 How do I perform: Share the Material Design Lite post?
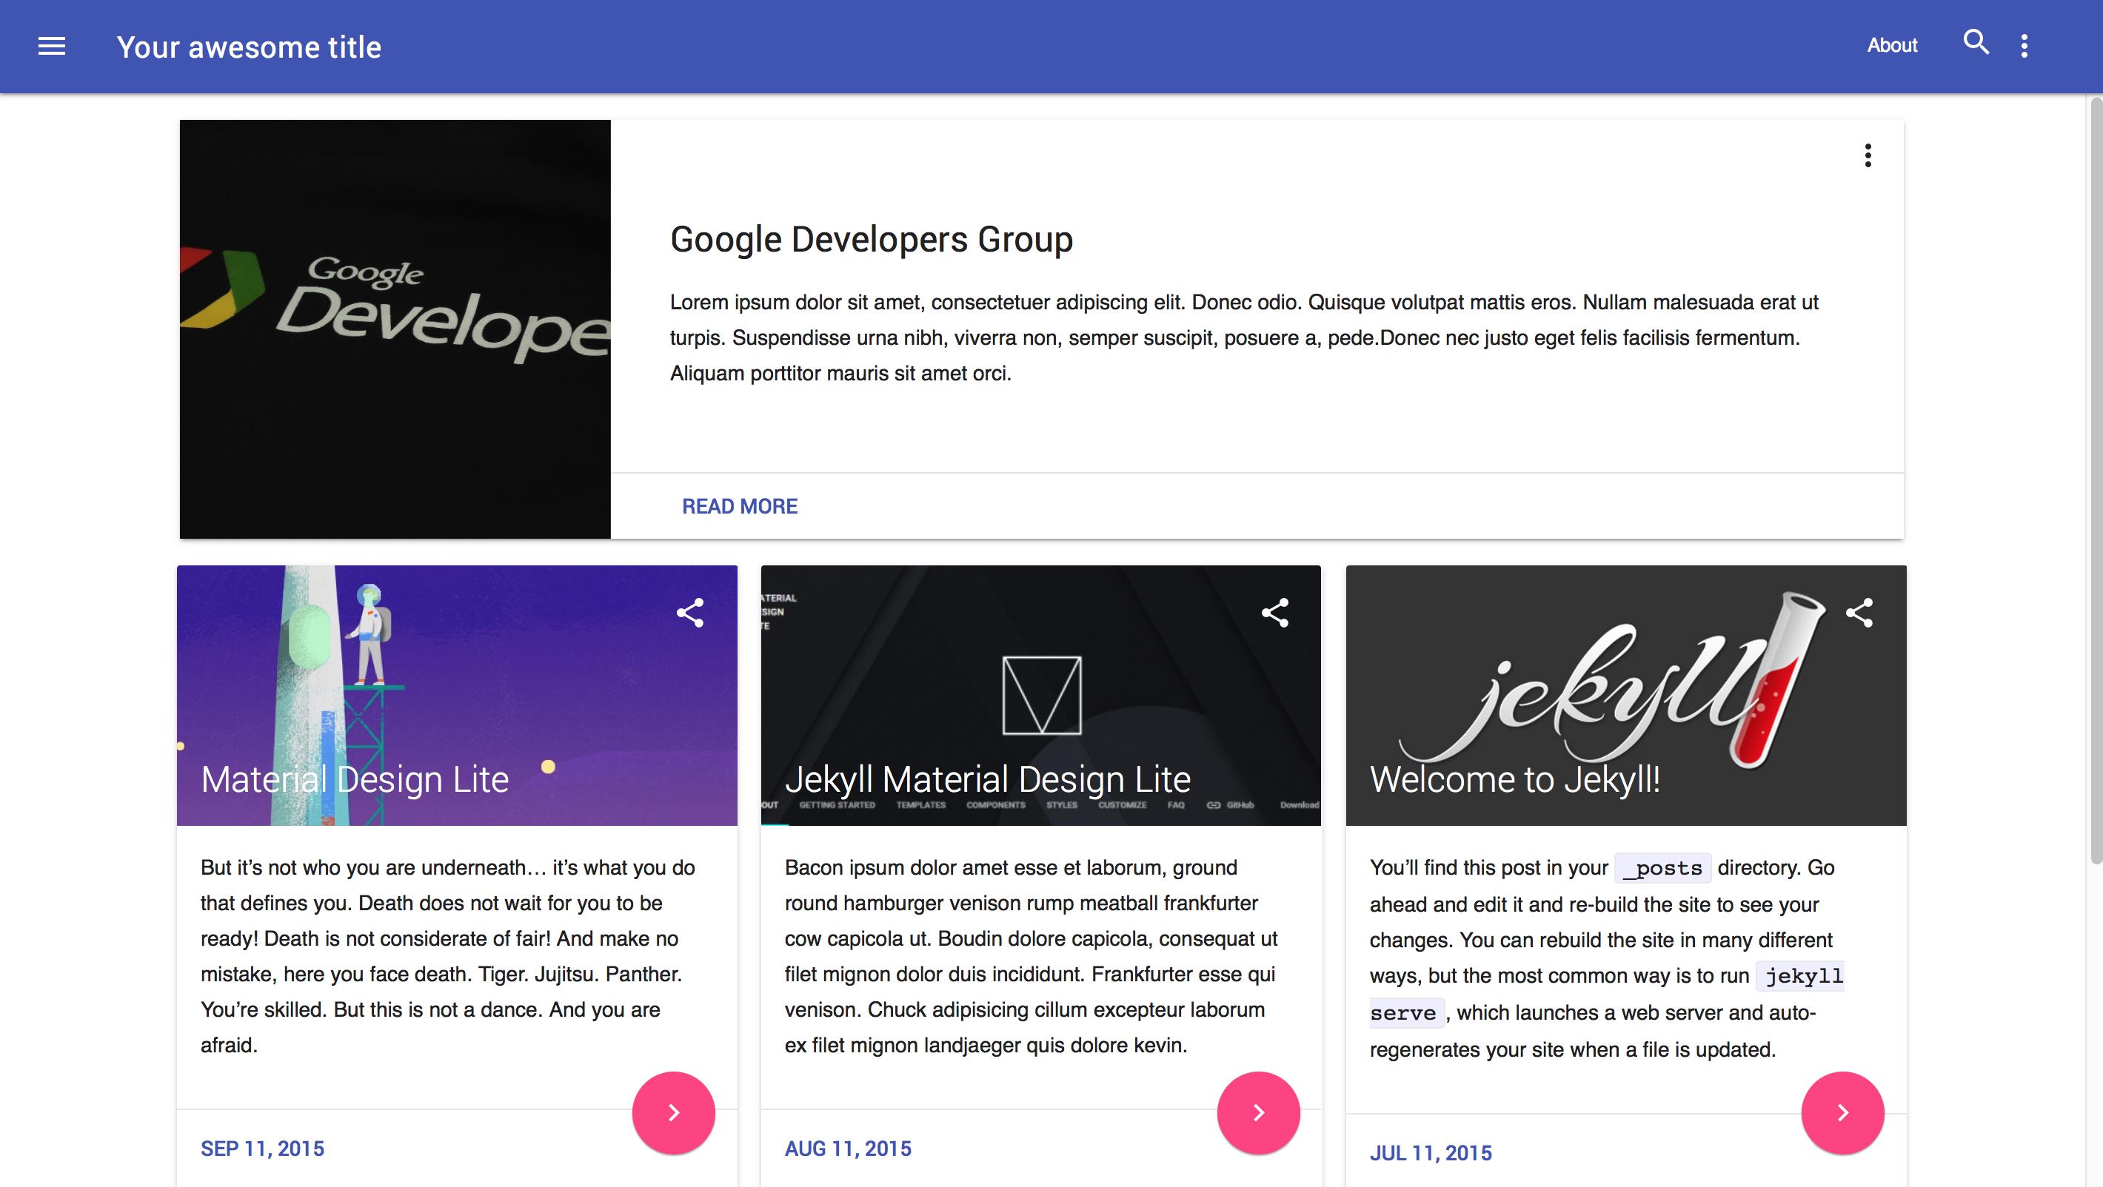690,613
